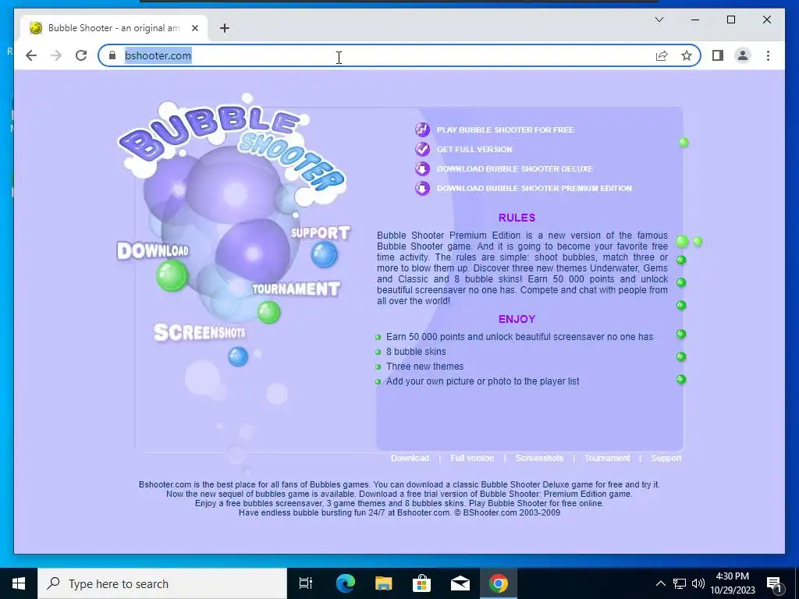Image resolution: width=799 pixels, height=599 pixels.
Task: Open the footer Screenshots link
Action: click(x=539, y=458)
